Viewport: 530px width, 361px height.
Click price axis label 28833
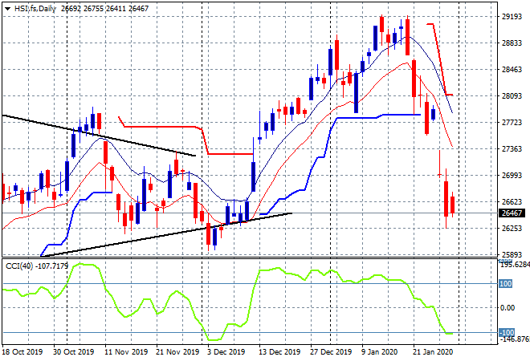pyautogui.click(x=512, y=43)
